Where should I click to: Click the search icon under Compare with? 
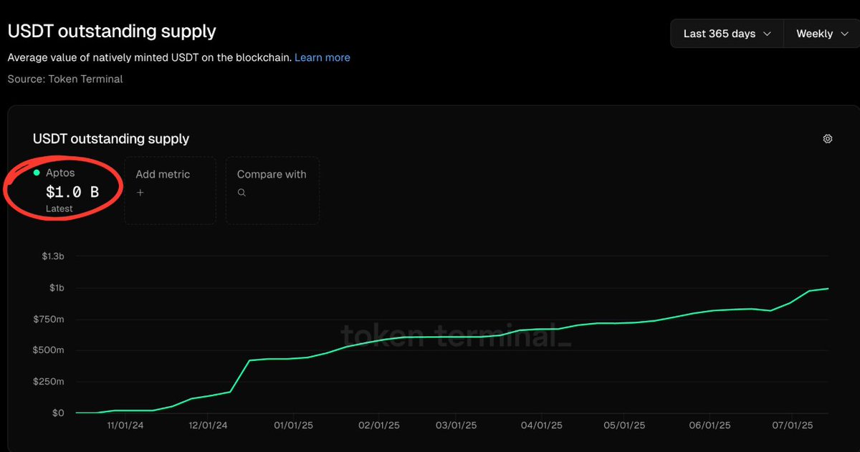(242, 193)
